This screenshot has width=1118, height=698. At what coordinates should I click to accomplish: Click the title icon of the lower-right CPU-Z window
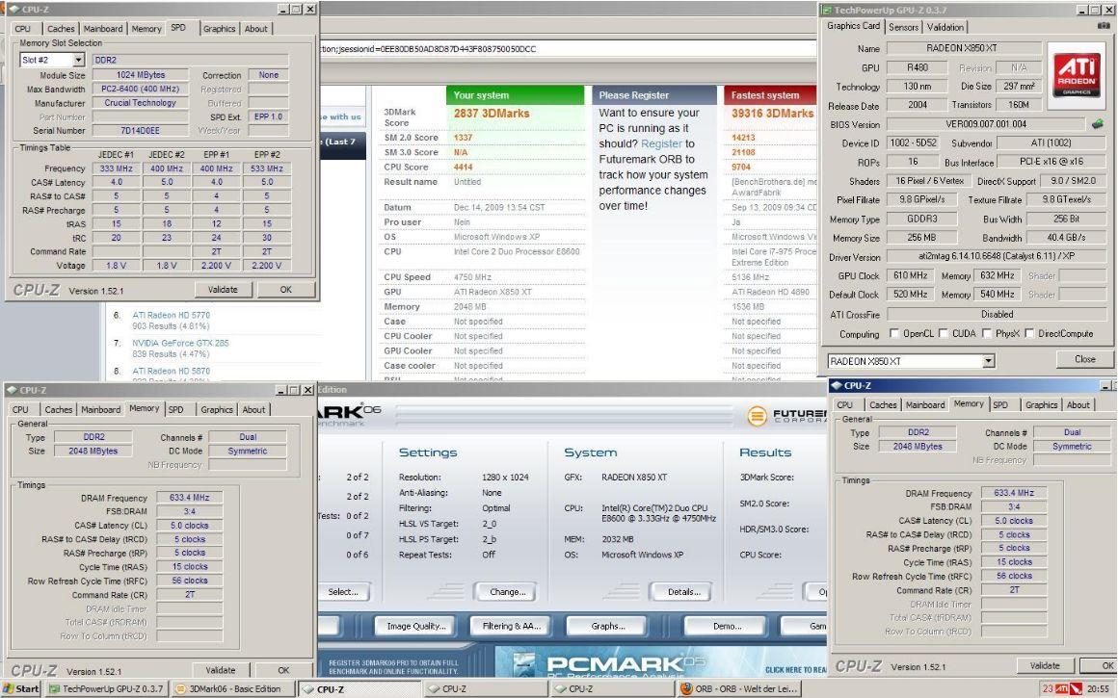pos(837,385)
